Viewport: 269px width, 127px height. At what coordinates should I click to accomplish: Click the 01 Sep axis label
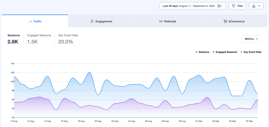pyautogui.click(x=199, y=121)
